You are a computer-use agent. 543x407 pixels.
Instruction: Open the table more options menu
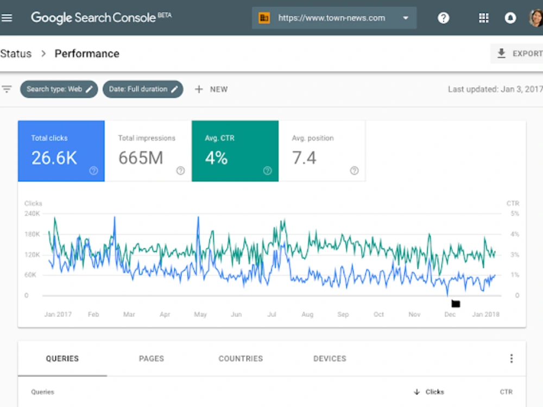pyautogui.click(x=512, y=359)
